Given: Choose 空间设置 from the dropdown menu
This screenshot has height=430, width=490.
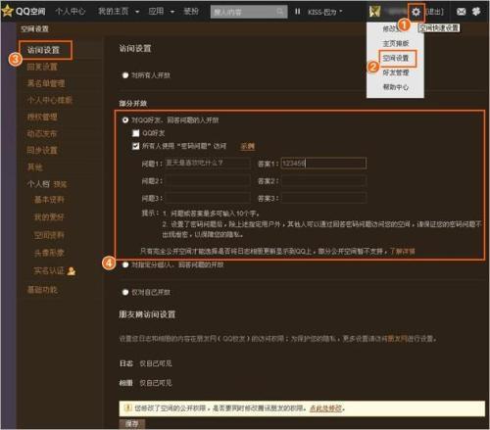Looking at the screenshot, I should pyautogui.click(x=396, y=59).
